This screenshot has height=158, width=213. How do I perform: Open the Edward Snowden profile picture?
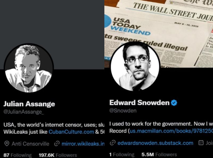click(135, 66)
